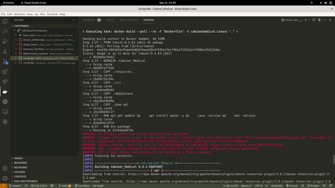Click Live Share in status bar
335x188 pixels.
tap(82, 185)
